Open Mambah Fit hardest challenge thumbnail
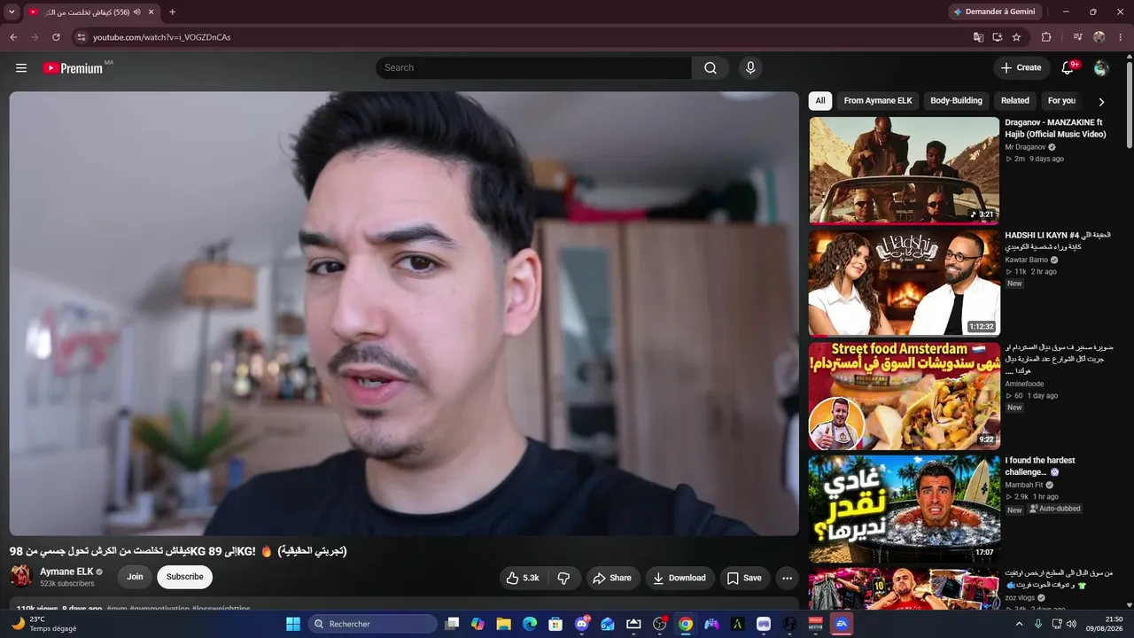 point(904,509)
